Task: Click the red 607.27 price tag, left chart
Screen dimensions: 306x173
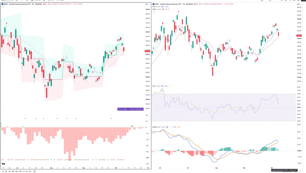Action: 147,51
